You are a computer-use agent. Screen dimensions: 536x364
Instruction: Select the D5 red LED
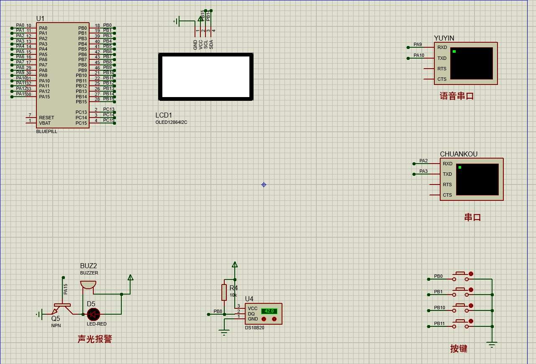pos(93,314)
